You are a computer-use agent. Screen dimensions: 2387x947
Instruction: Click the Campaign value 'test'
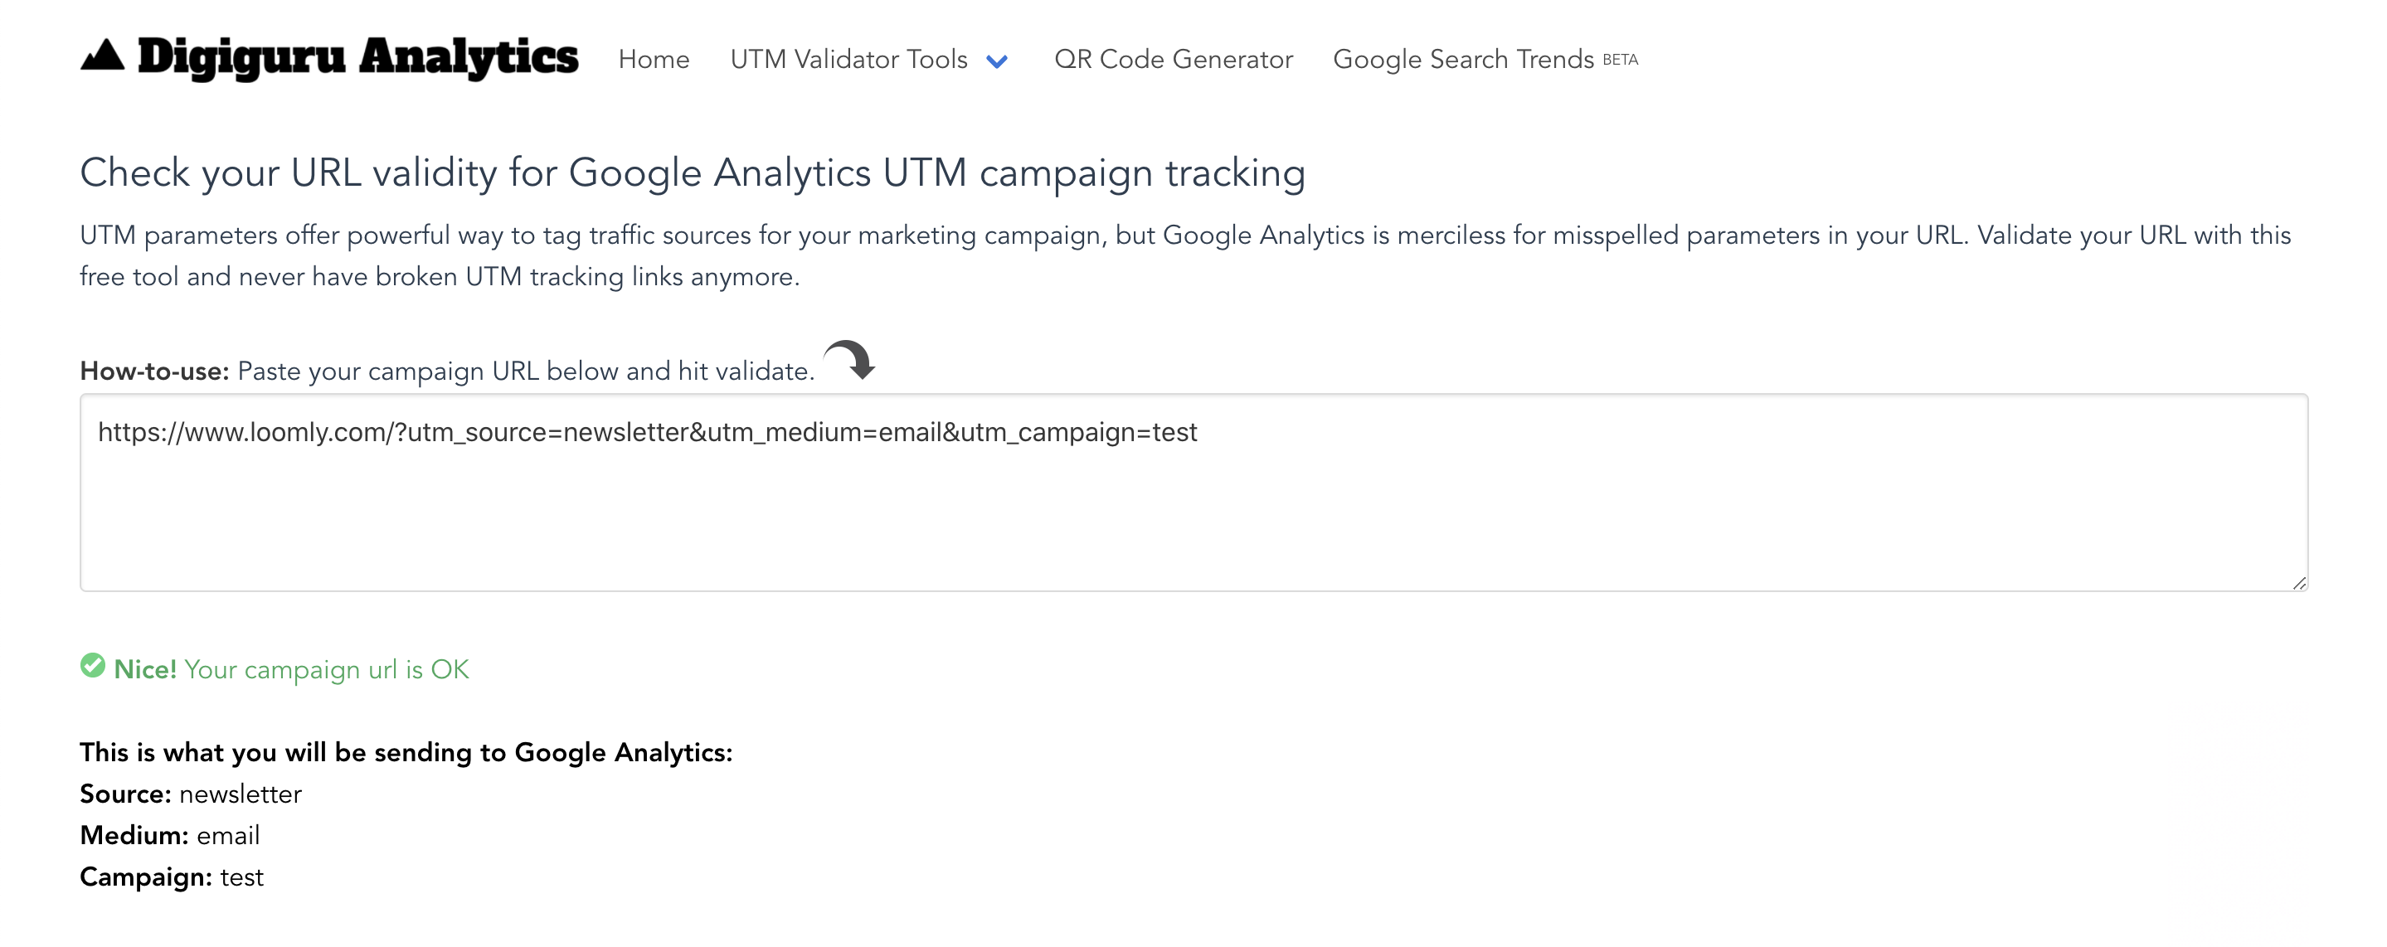[x=244, y=877]
